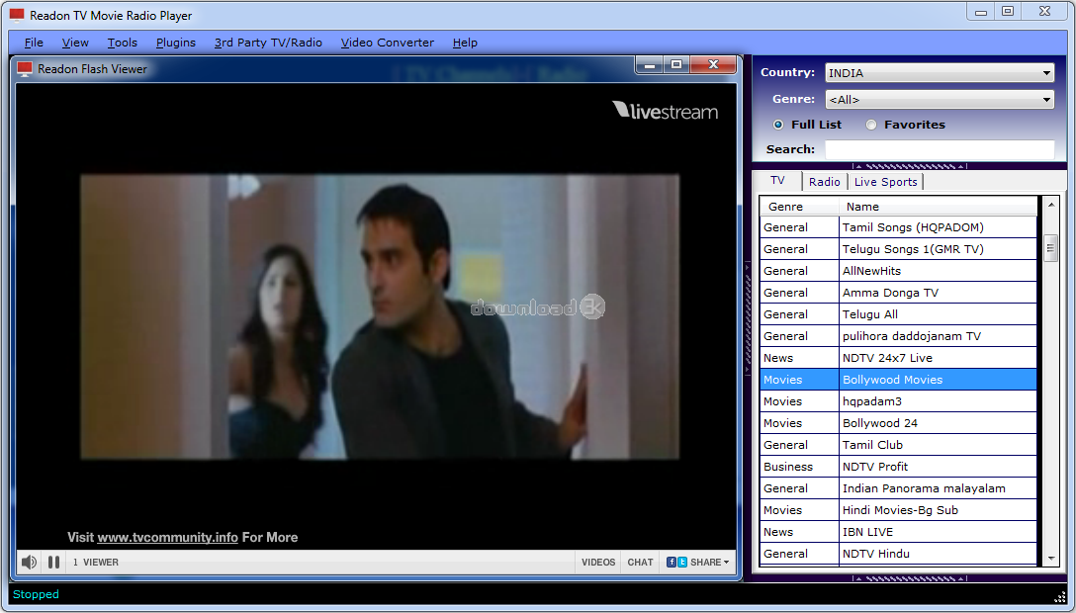The width and height of the screenshot is (1076, 613).
Task: Switch to the Radio tab
Action: click(824, 182)
